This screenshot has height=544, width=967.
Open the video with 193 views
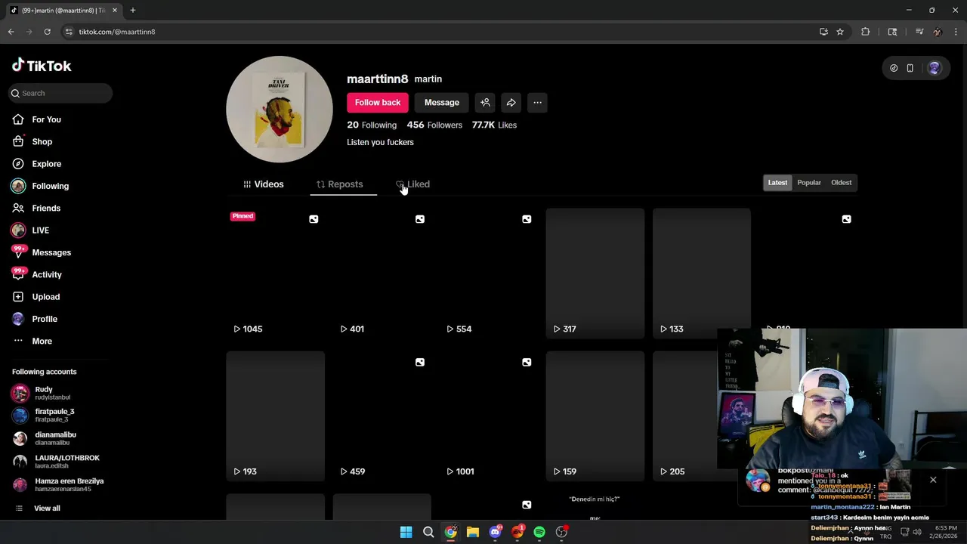click(275, 416)
